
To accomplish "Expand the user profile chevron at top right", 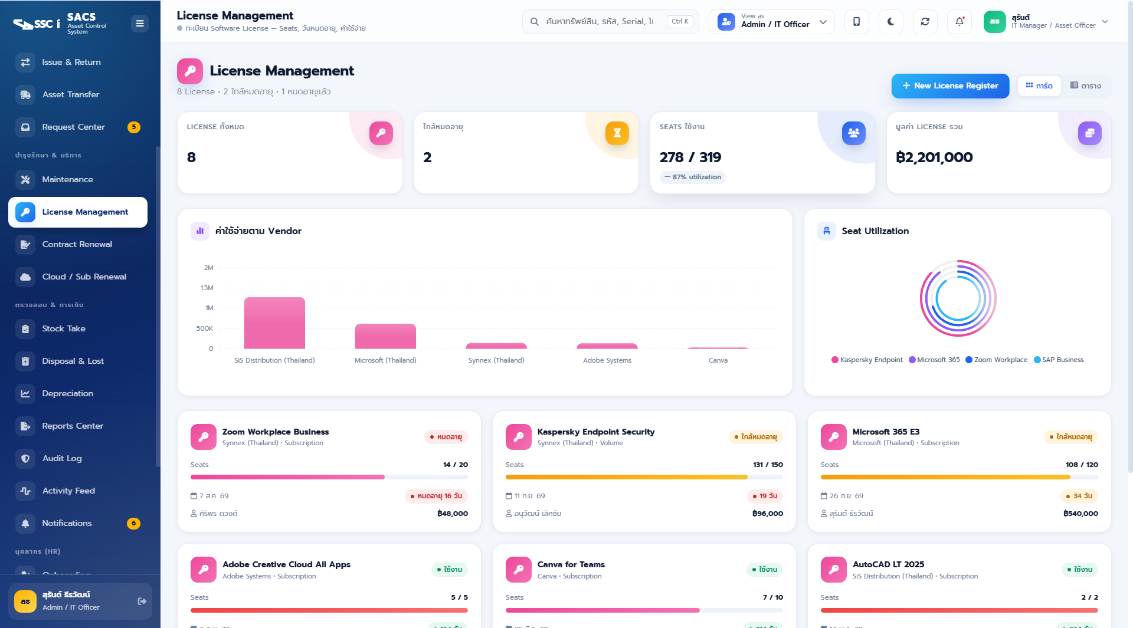I will (x=1105, y=22).
